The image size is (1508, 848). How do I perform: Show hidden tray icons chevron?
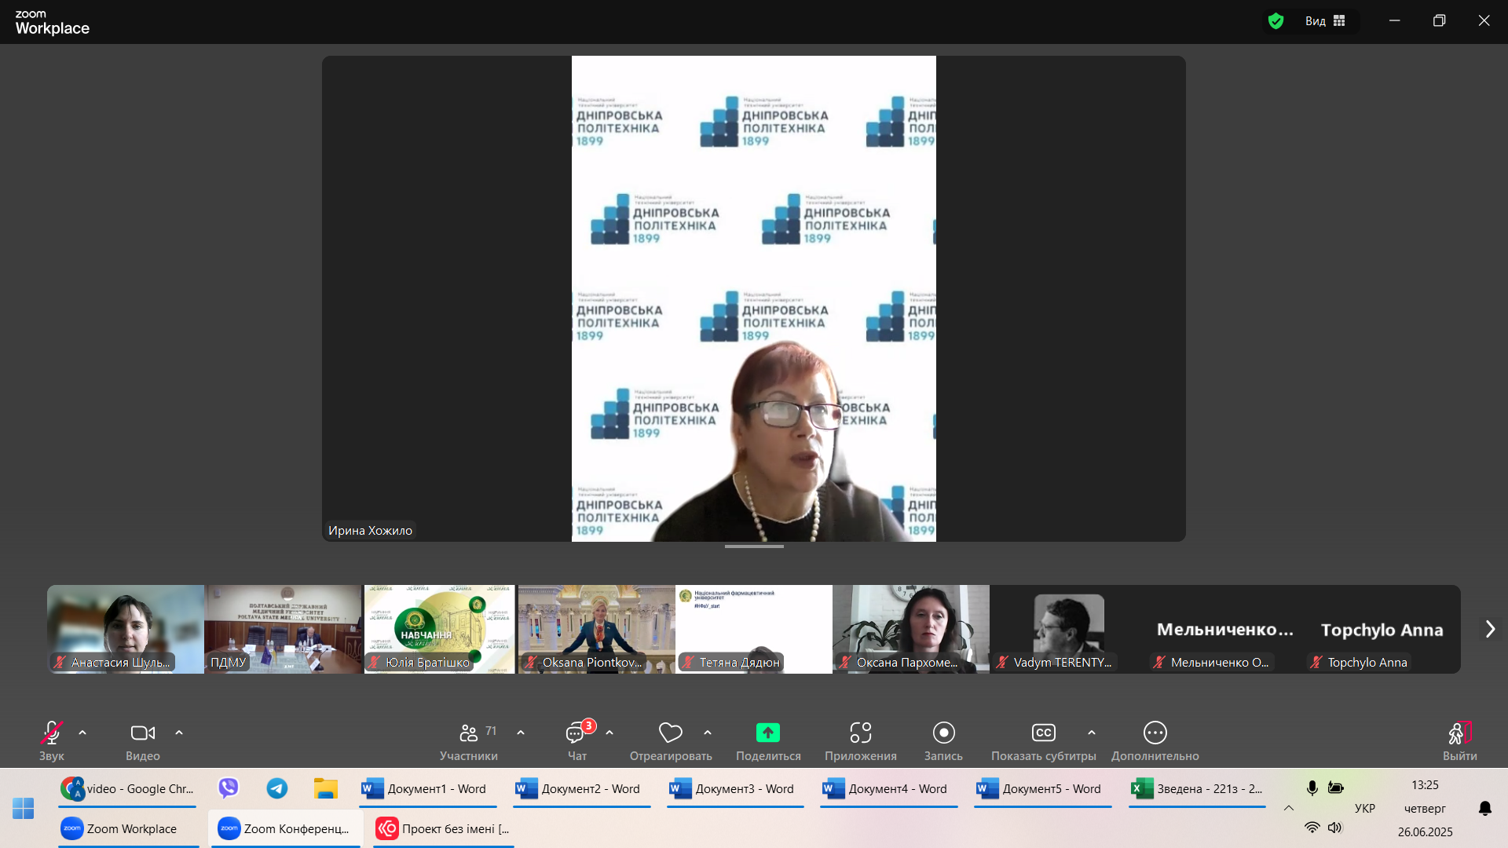pyautogui.click(x=1289, y=807)
